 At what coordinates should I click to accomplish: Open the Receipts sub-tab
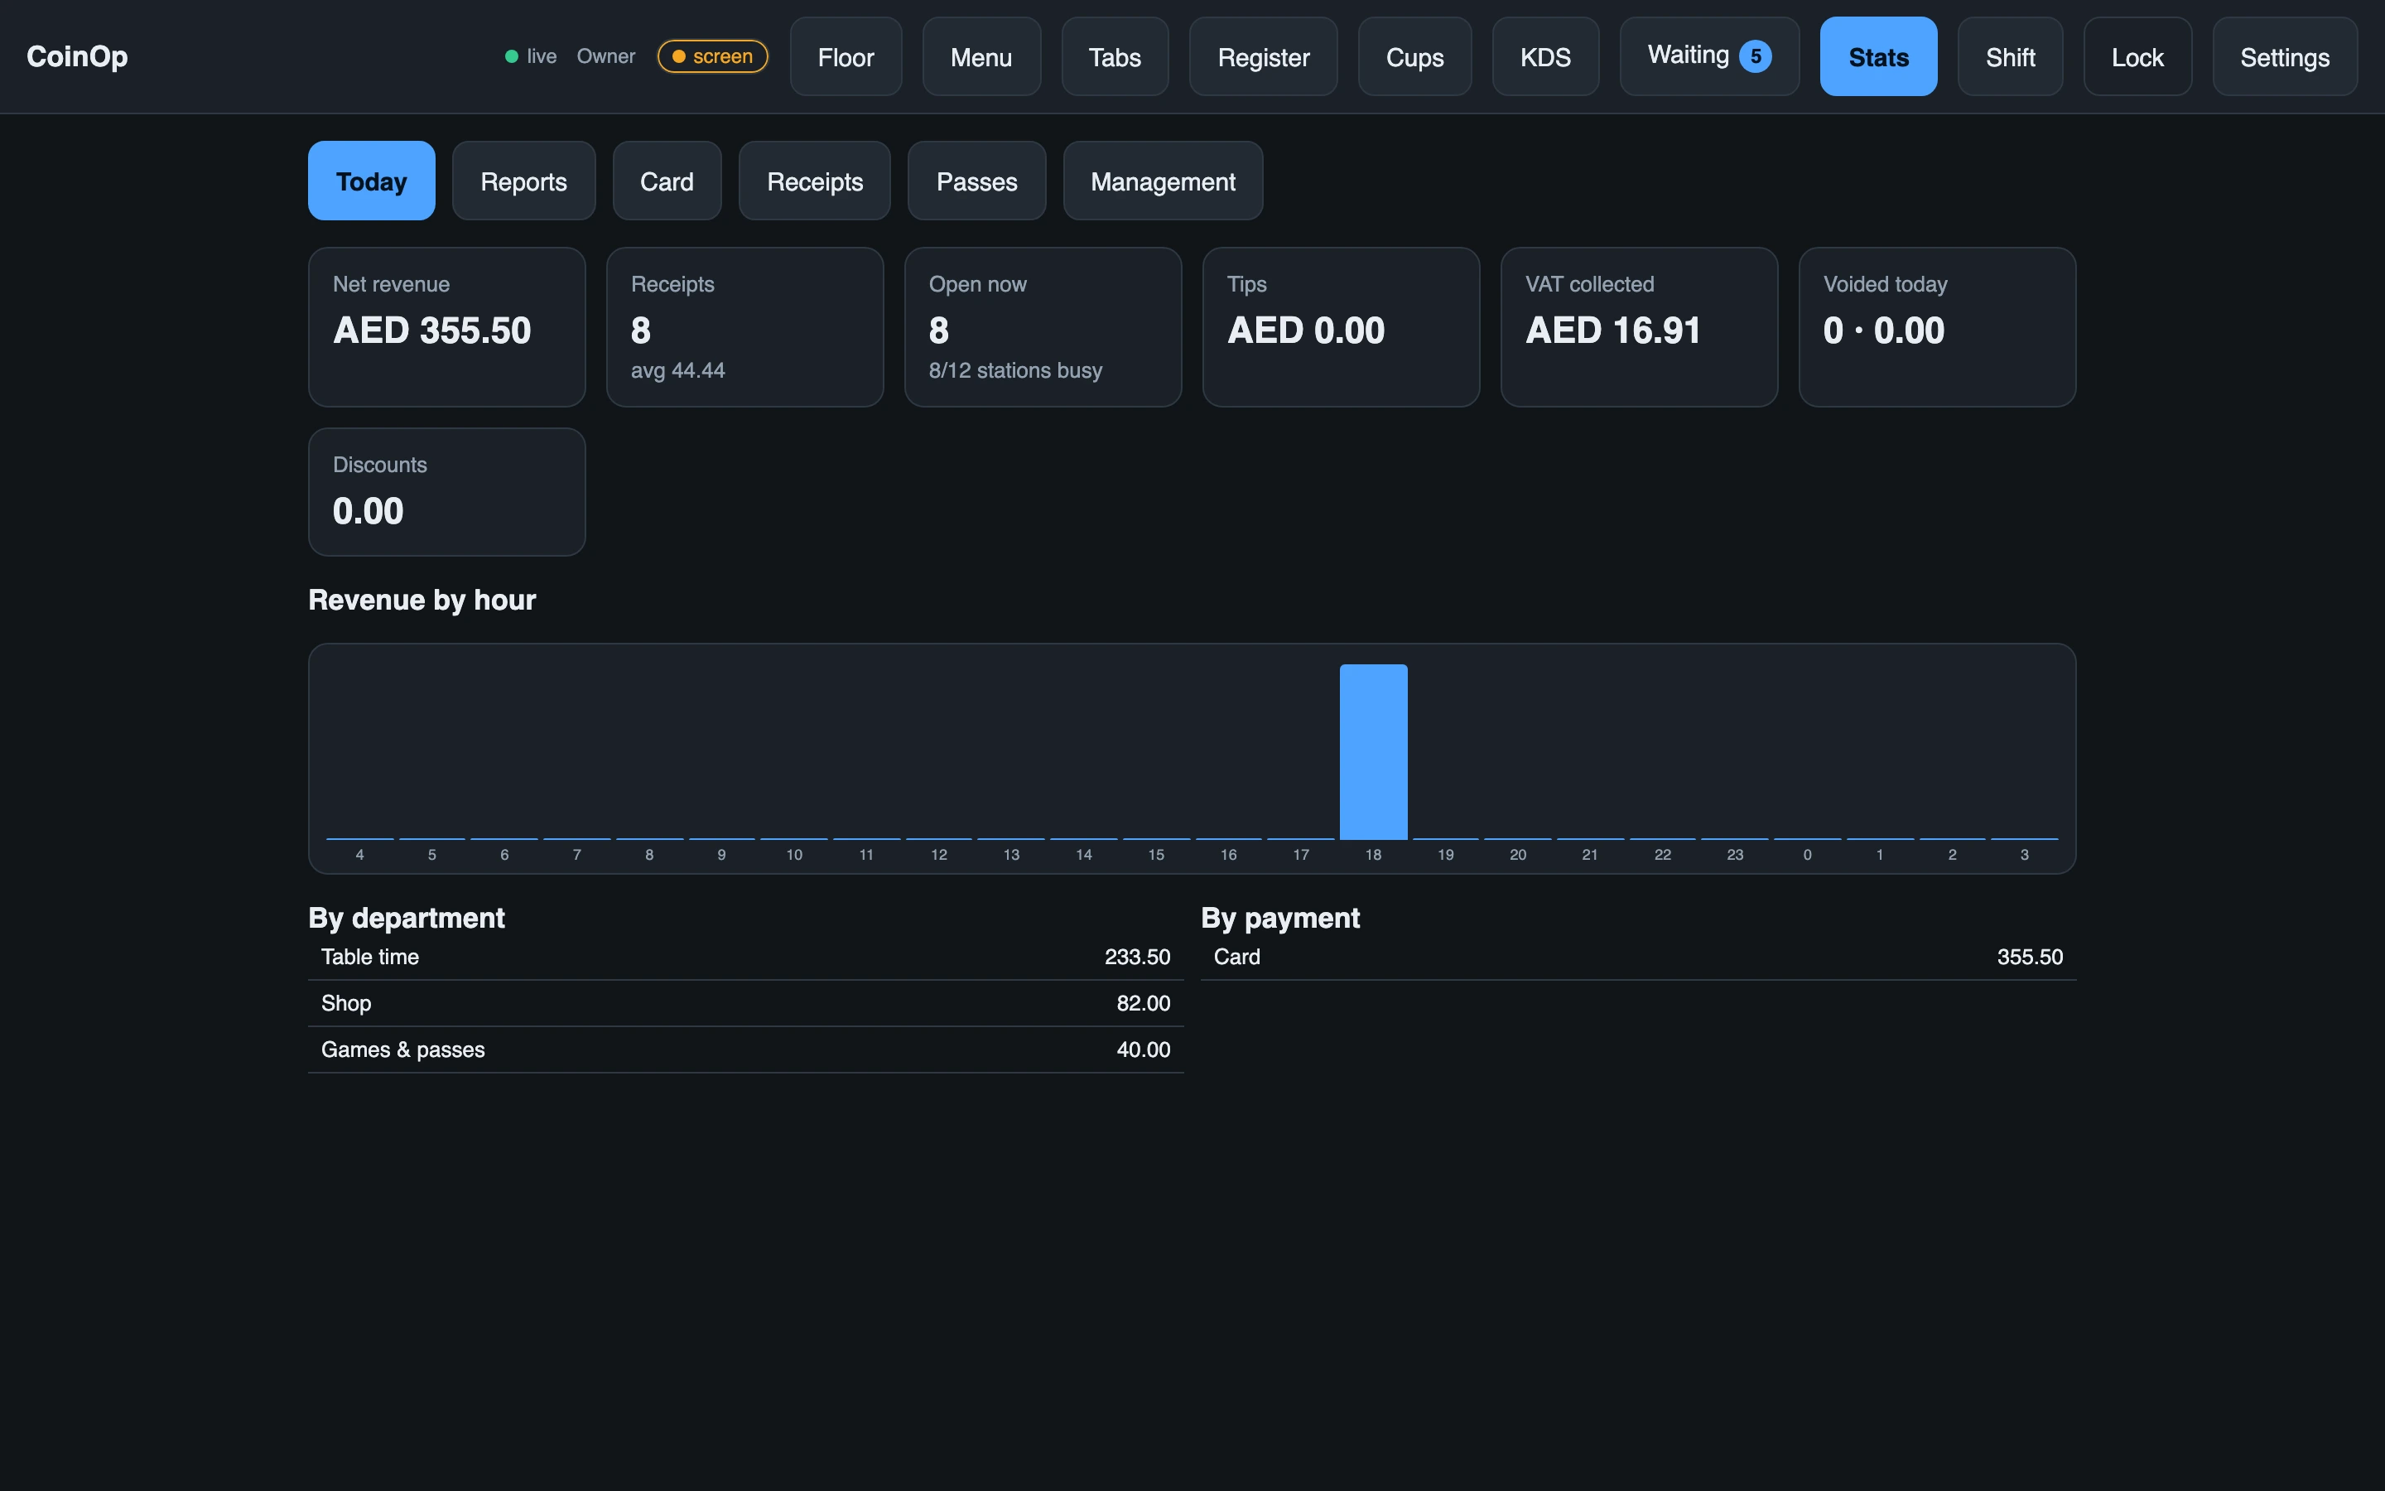point(815,181)
